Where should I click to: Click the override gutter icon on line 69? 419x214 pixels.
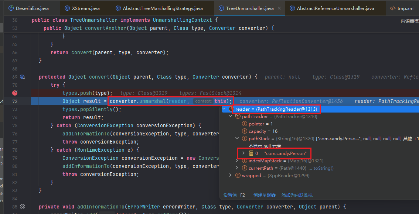(x=23, y=77)
